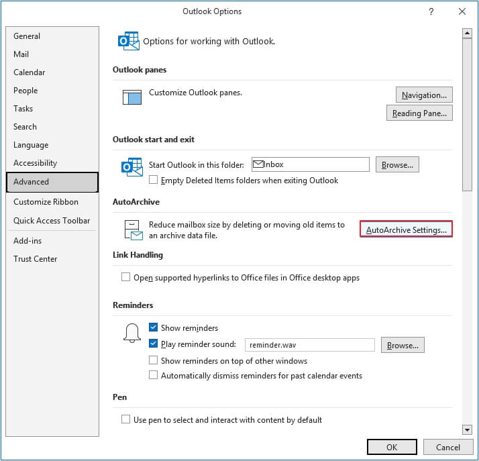Open the Trust Center category
479x461 pixels.
(52, 259)
